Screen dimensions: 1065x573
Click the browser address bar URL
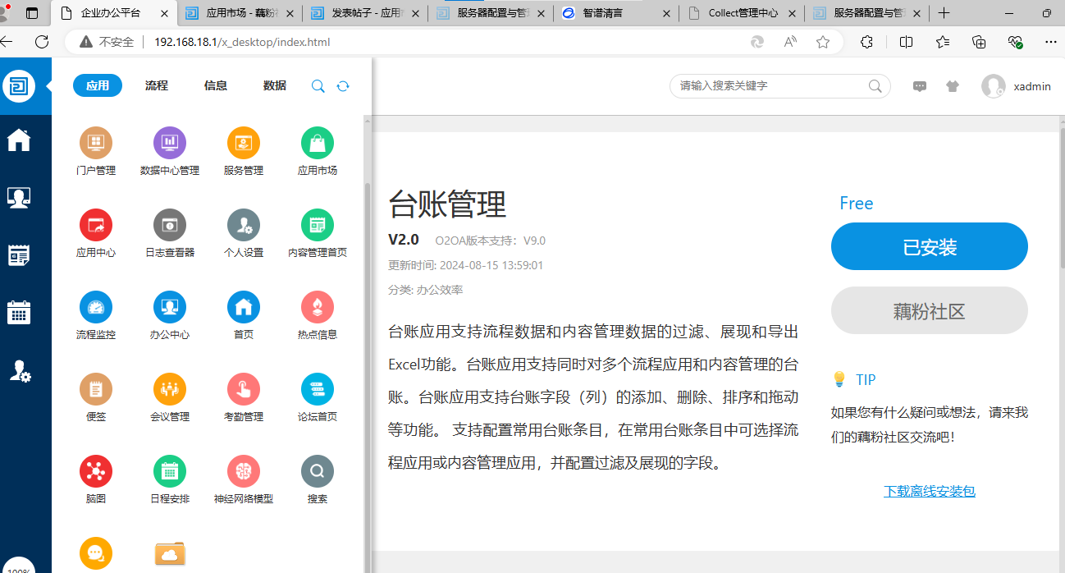242,42
